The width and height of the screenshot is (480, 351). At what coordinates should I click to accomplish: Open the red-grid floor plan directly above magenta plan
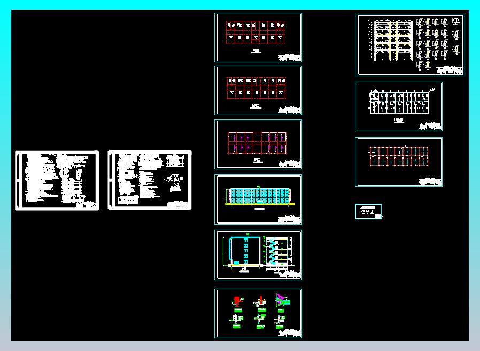pos(258,91)
